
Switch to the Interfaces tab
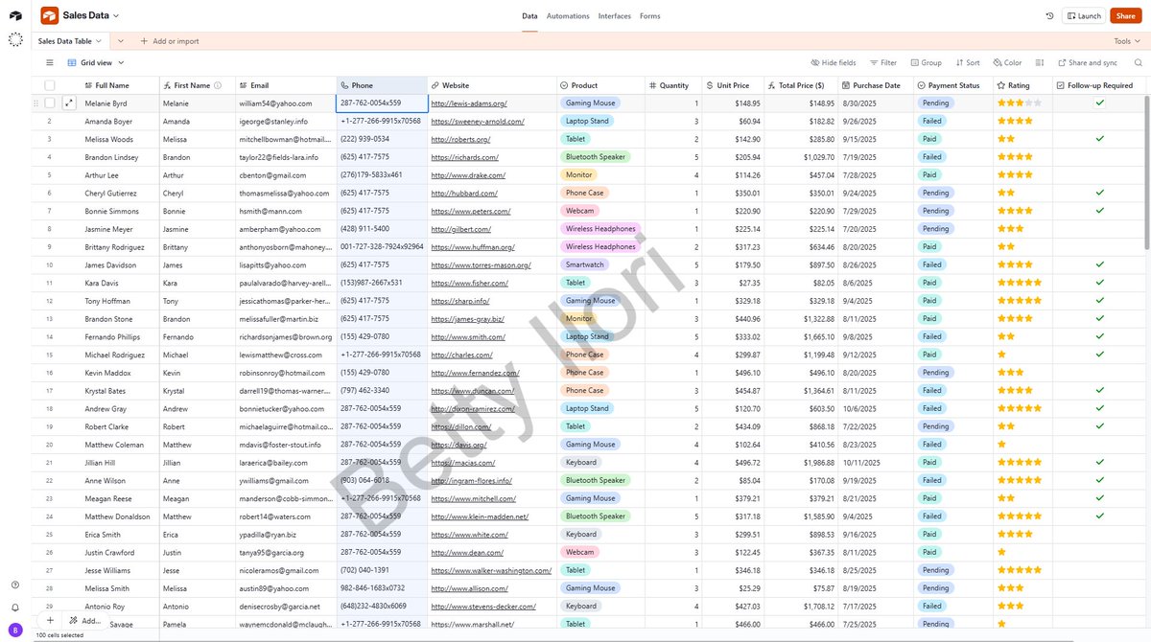click(615, 16)
